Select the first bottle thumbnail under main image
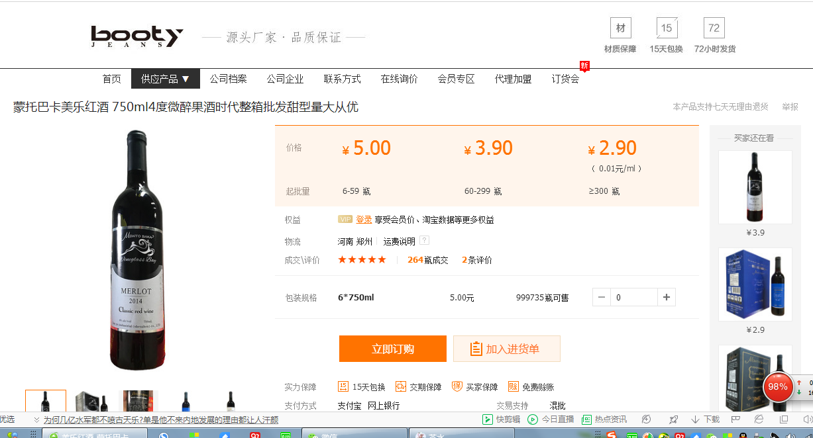 point(46,401)
